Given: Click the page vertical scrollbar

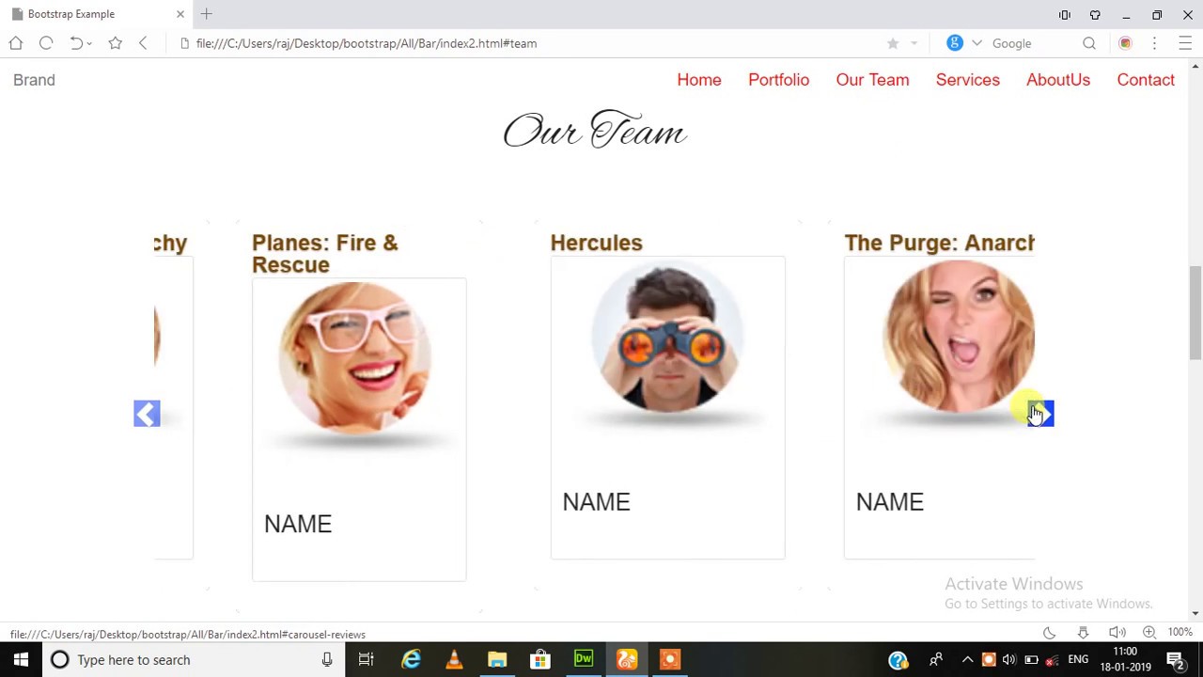Looking at the screenshot, I should click(1195, 312).
